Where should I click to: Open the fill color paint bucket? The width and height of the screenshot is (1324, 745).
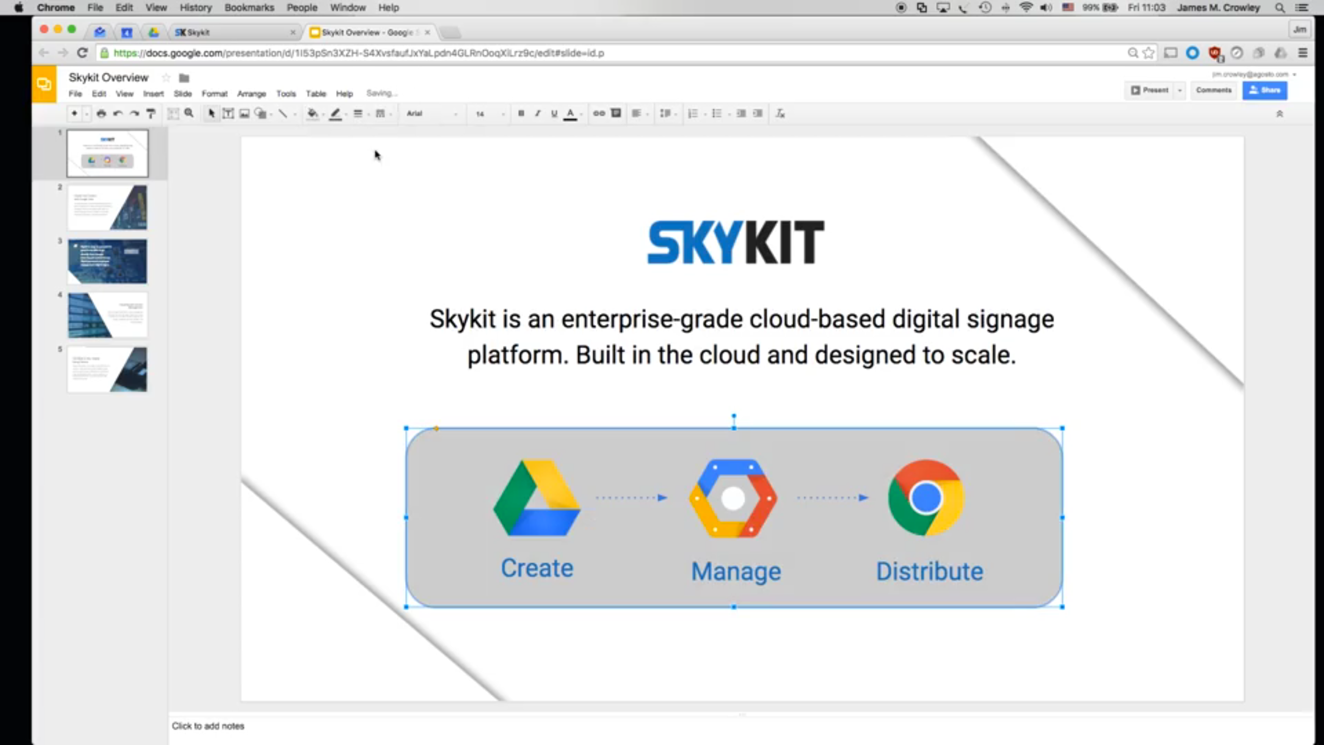coord(312,113)
